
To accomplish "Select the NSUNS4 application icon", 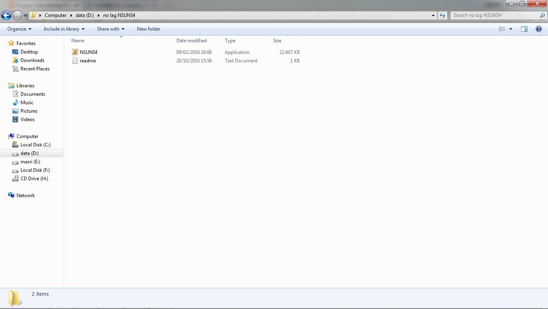I will tap(75, 52).
